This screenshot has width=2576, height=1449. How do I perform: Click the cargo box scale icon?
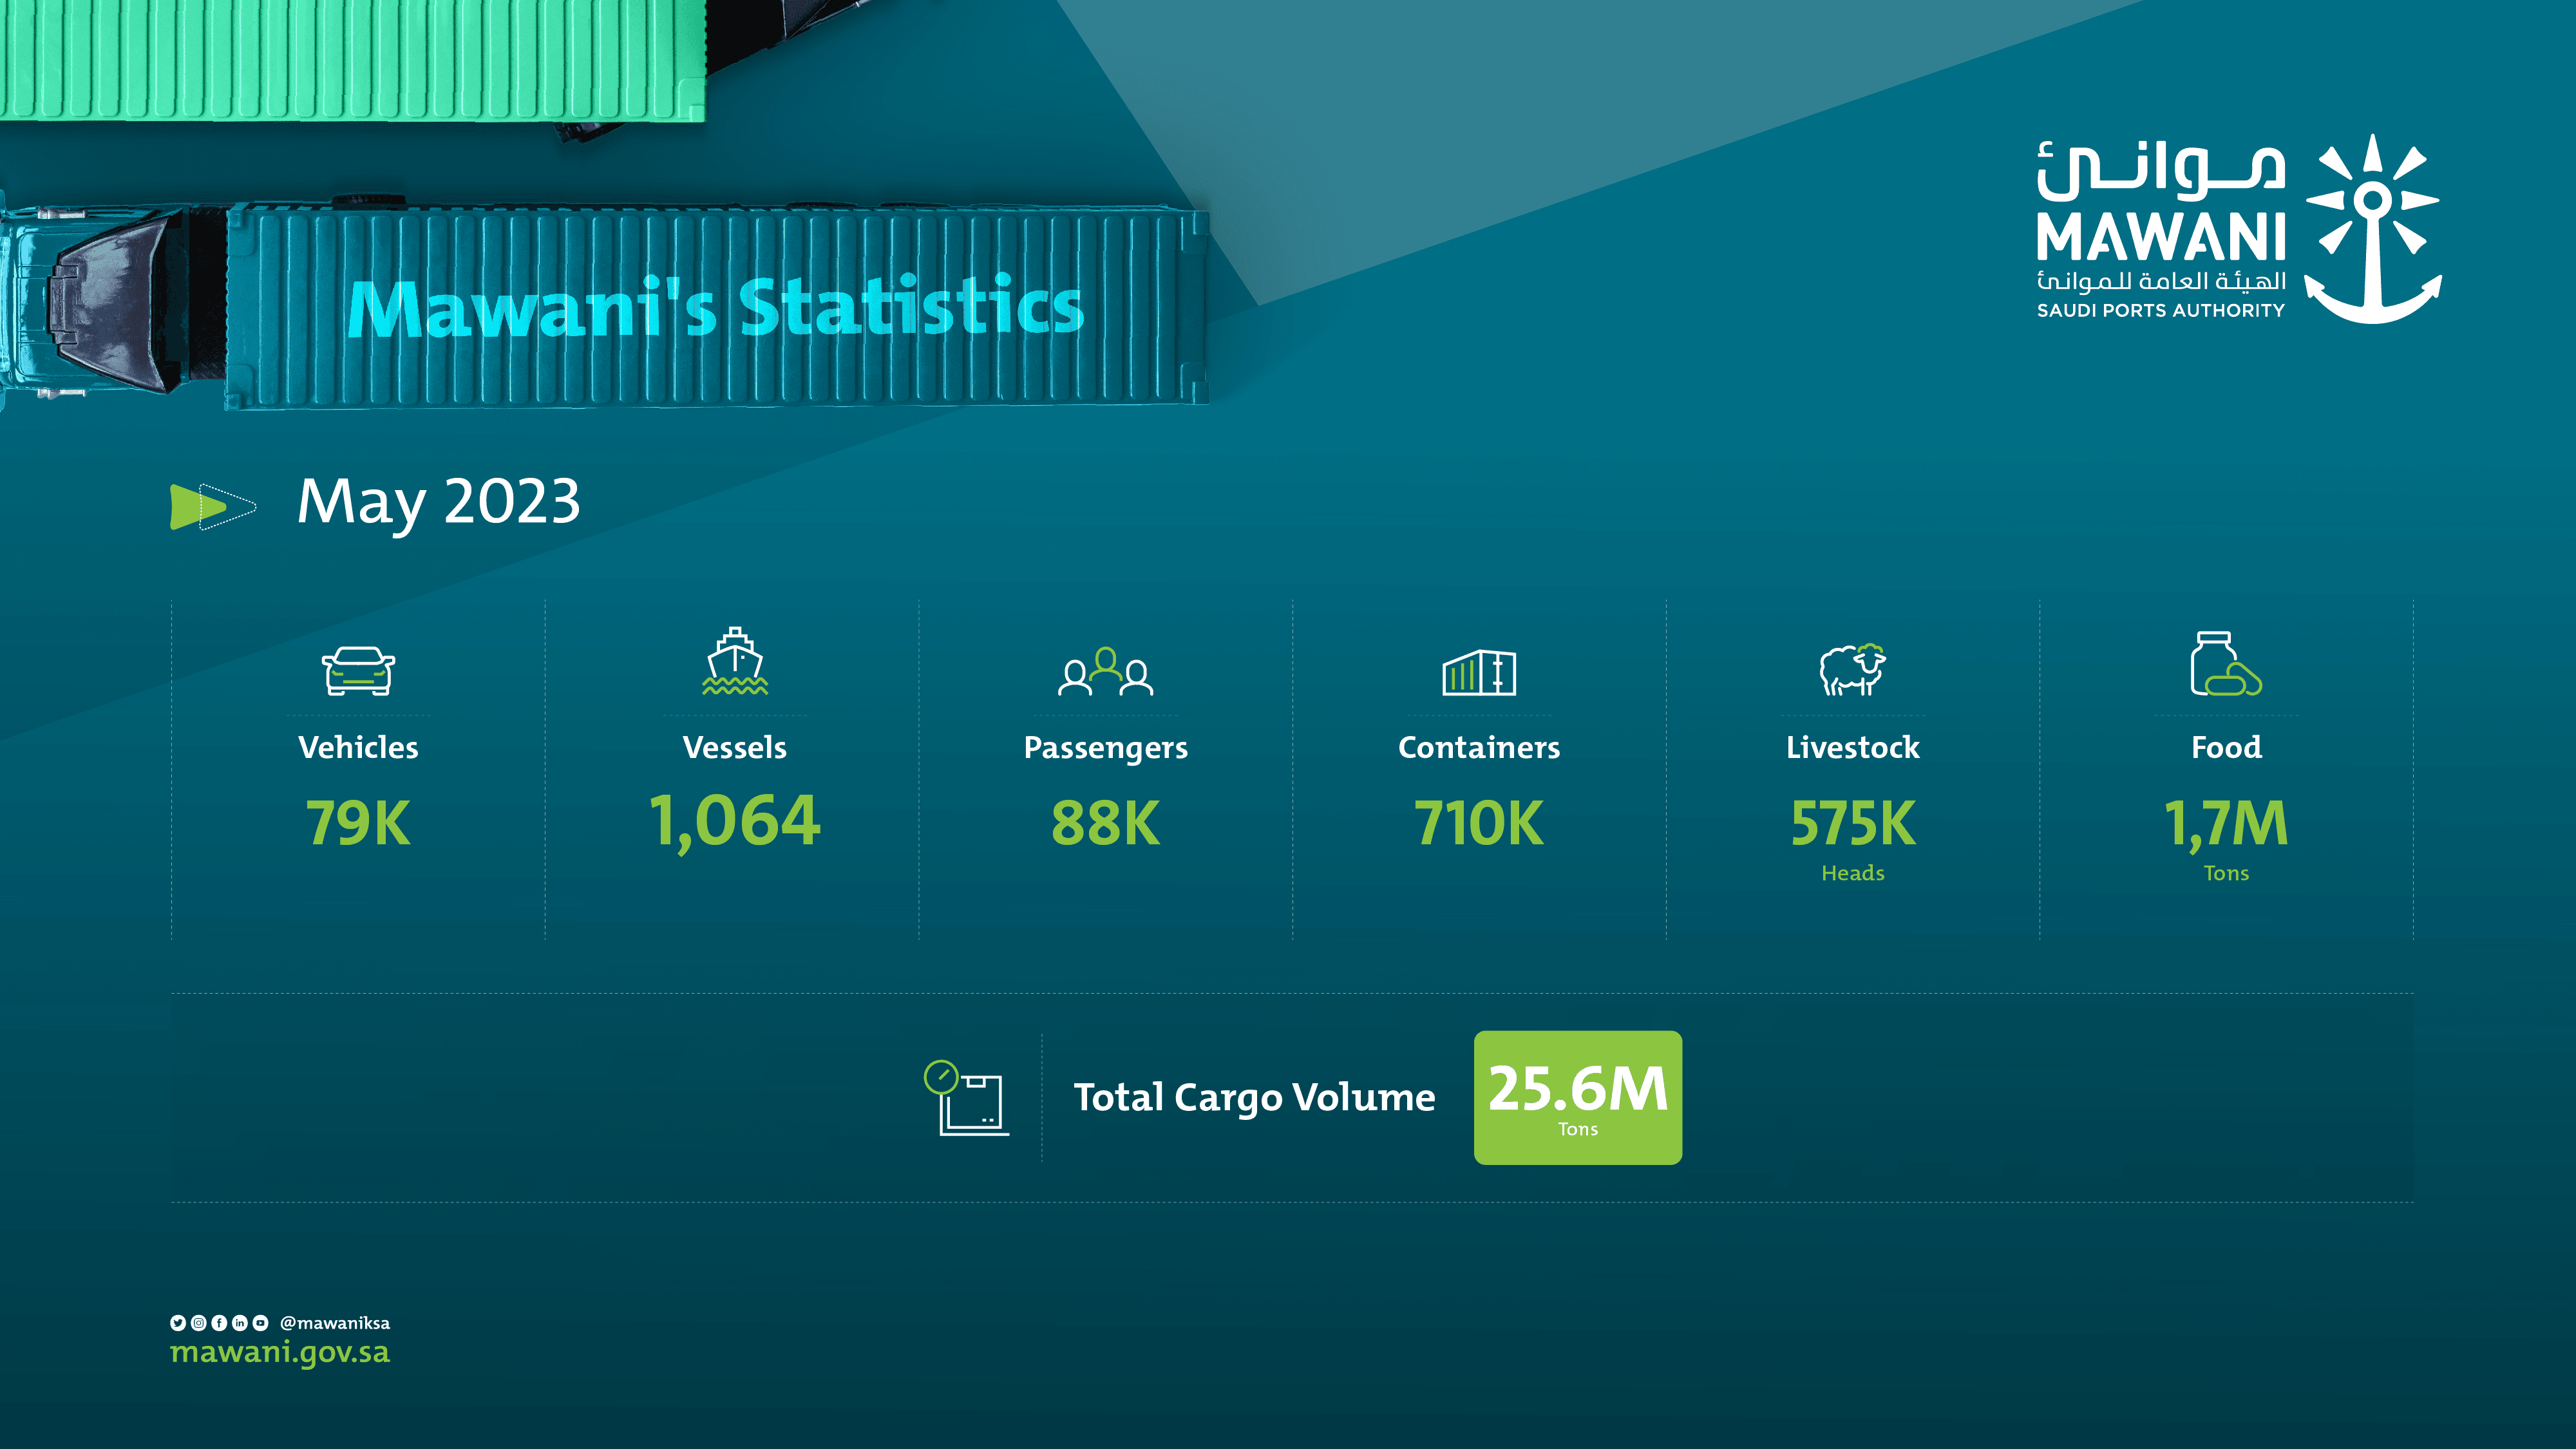pos(966,1098)
